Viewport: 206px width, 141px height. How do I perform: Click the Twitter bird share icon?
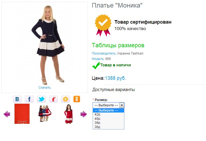point(41,99)
